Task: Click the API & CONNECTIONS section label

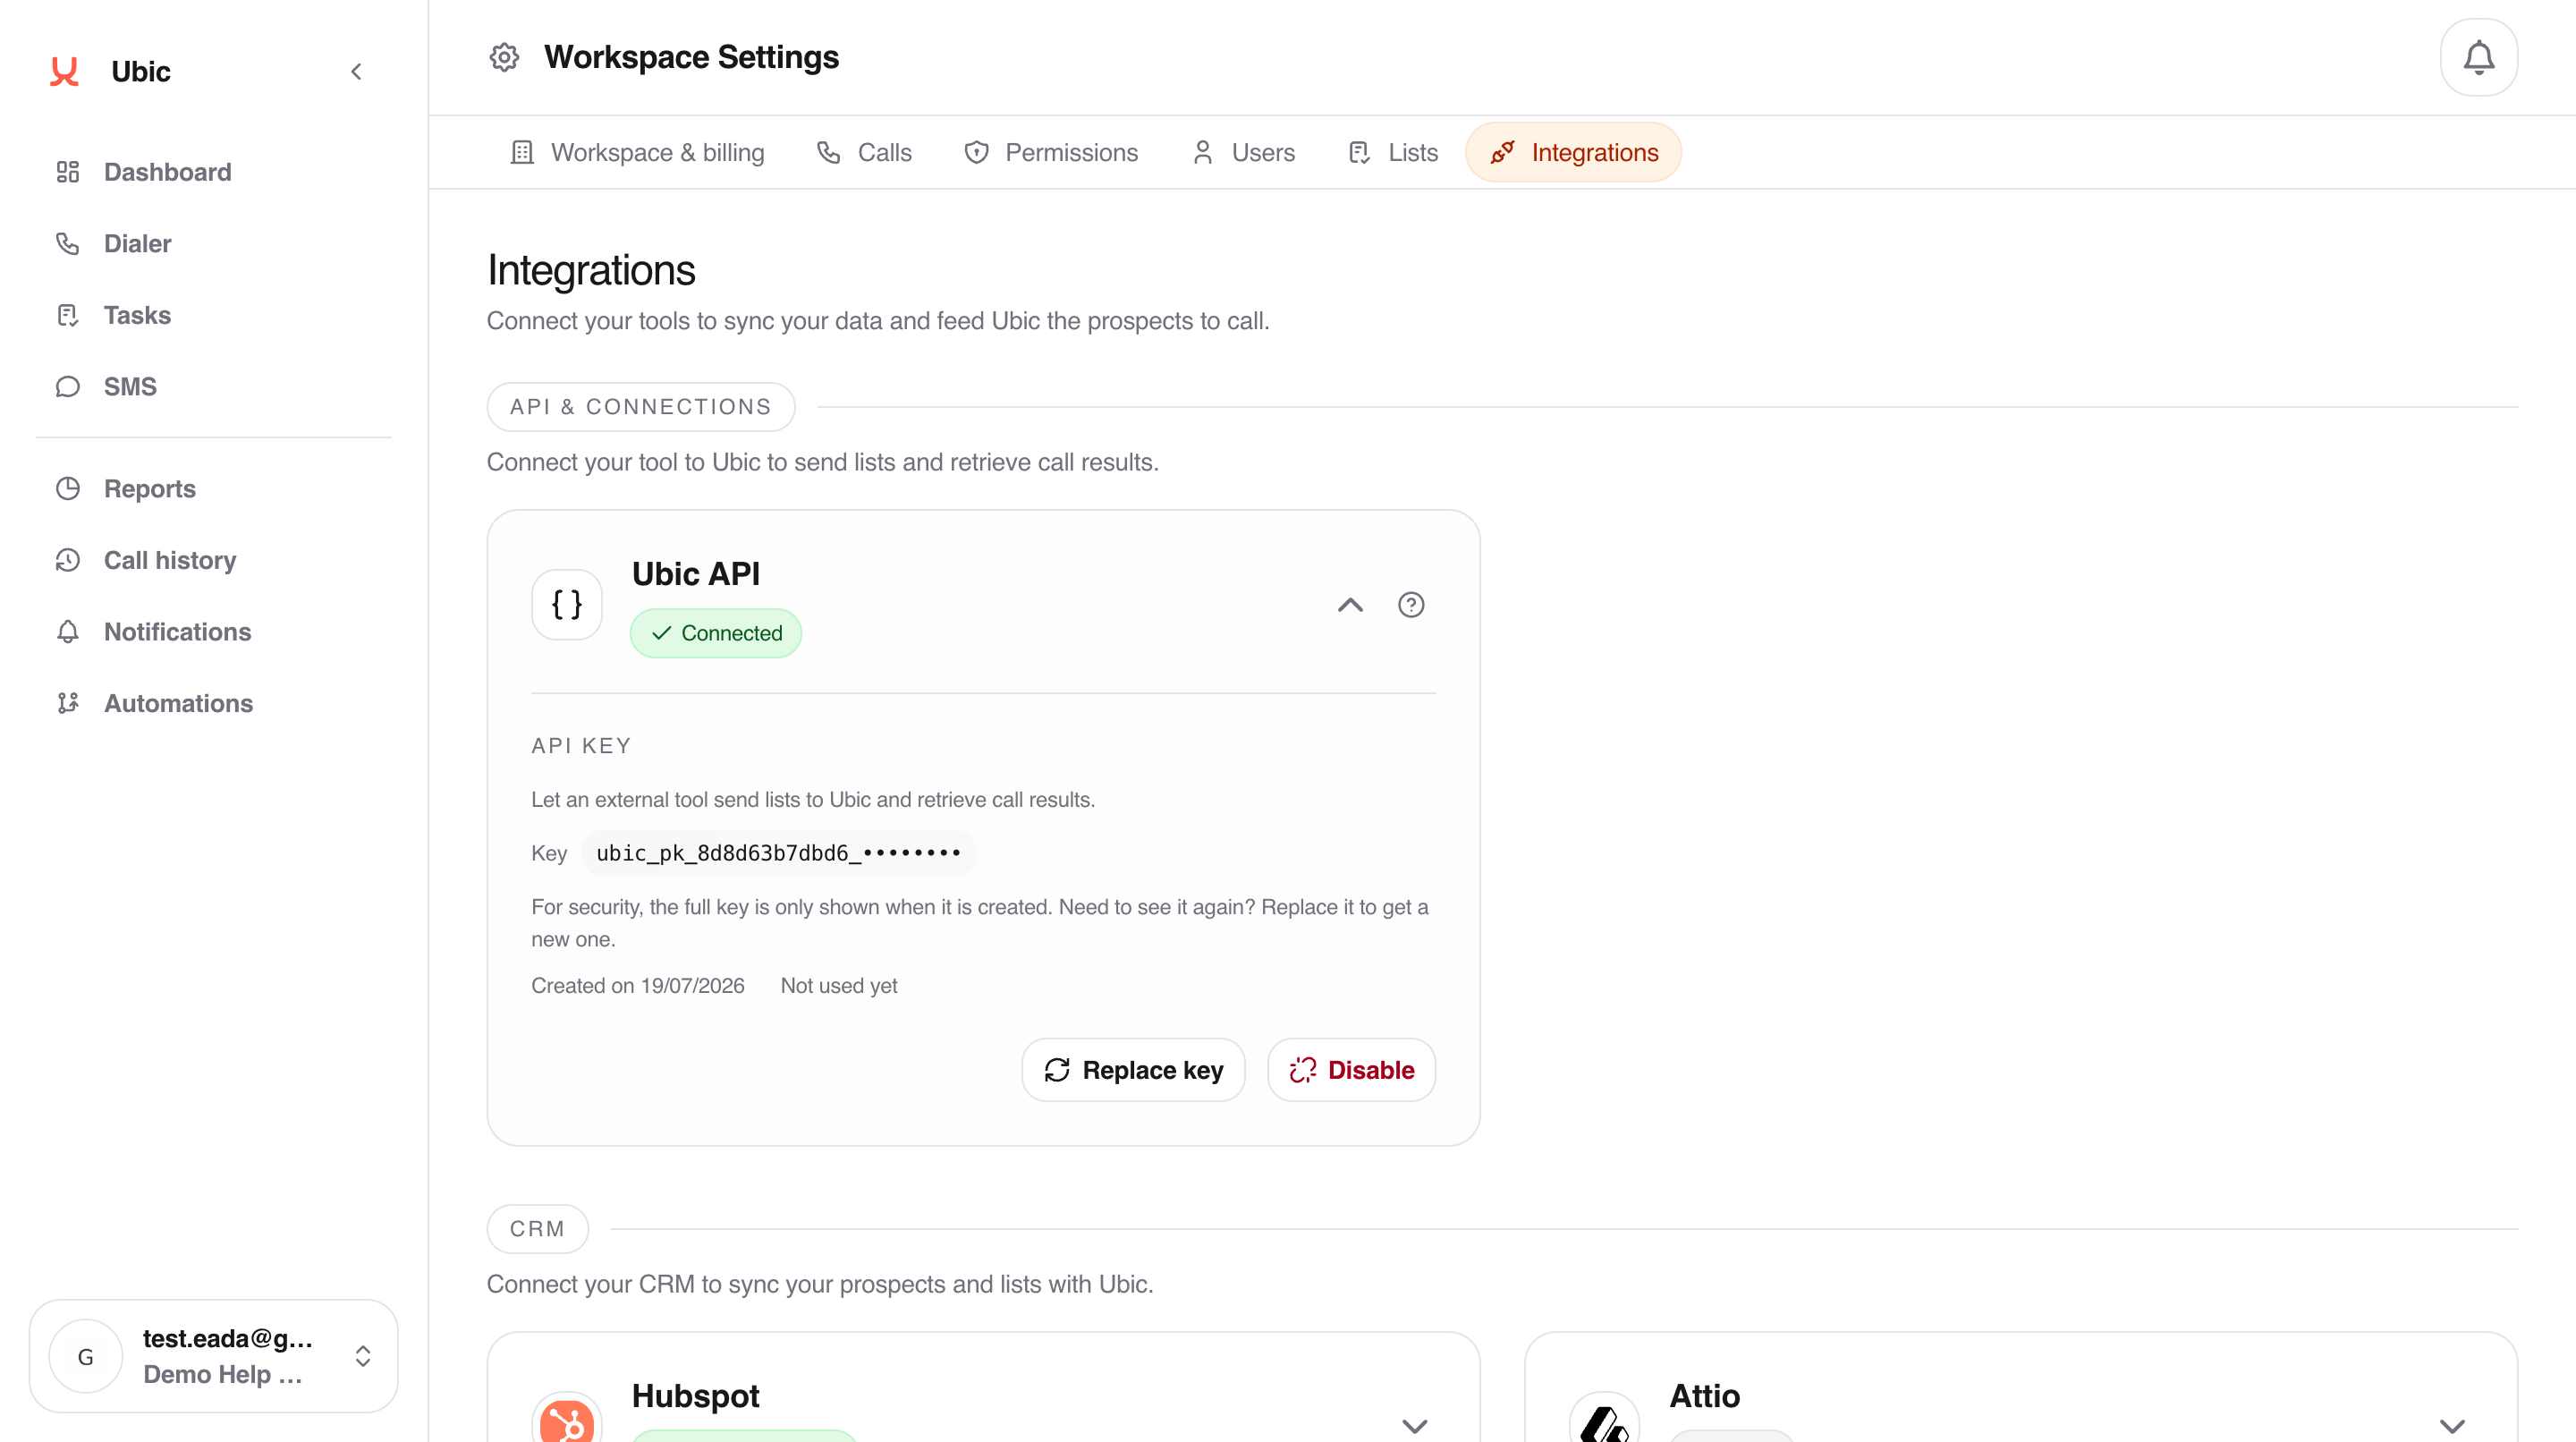Action: coord(641,407)
